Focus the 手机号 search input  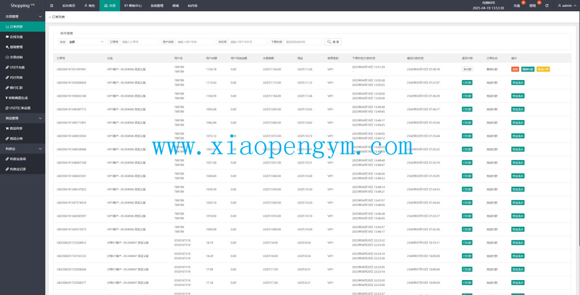tap(247, 42)
